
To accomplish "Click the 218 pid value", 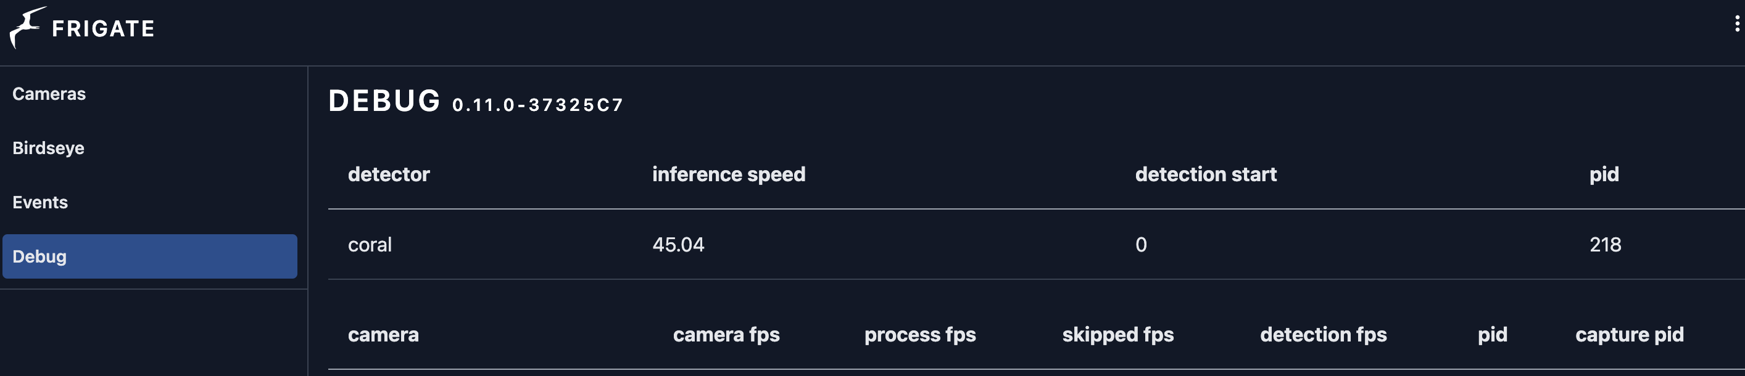I will coord(1606,245).
